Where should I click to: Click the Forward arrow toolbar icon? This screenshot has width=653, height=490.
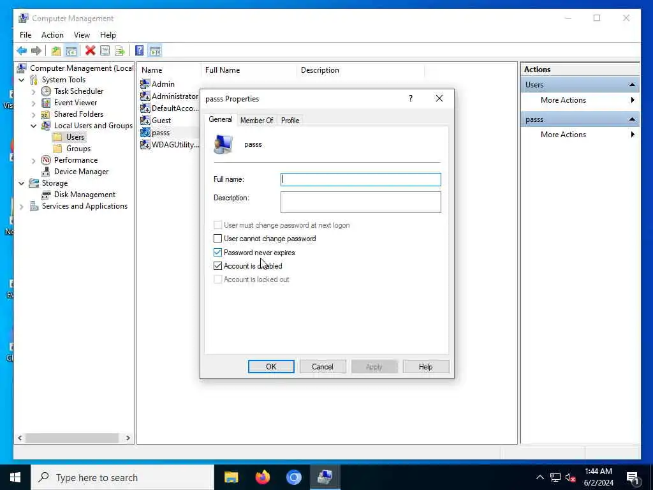click(x=36, y=51)
